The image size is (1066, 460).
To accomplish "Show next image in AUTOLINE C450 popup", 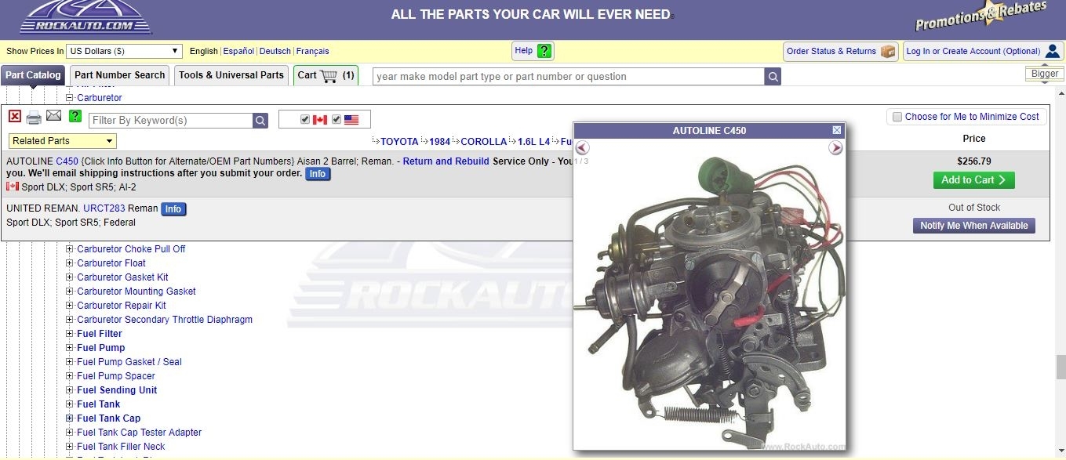I will click(835, 147).
